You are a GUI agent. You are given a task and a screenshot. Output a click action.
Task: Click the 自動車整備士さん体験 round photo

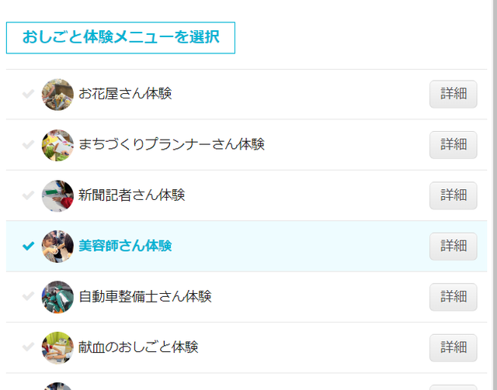(x=57, y=297)
